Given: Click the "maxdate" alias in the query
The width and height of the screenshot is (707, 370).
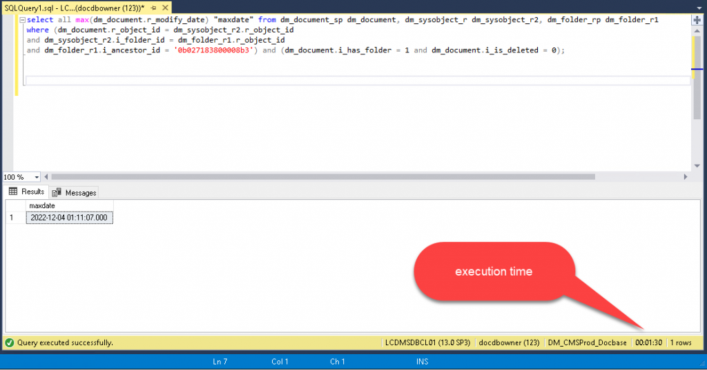Looking at the screenshot, I should tap(233, 20).
